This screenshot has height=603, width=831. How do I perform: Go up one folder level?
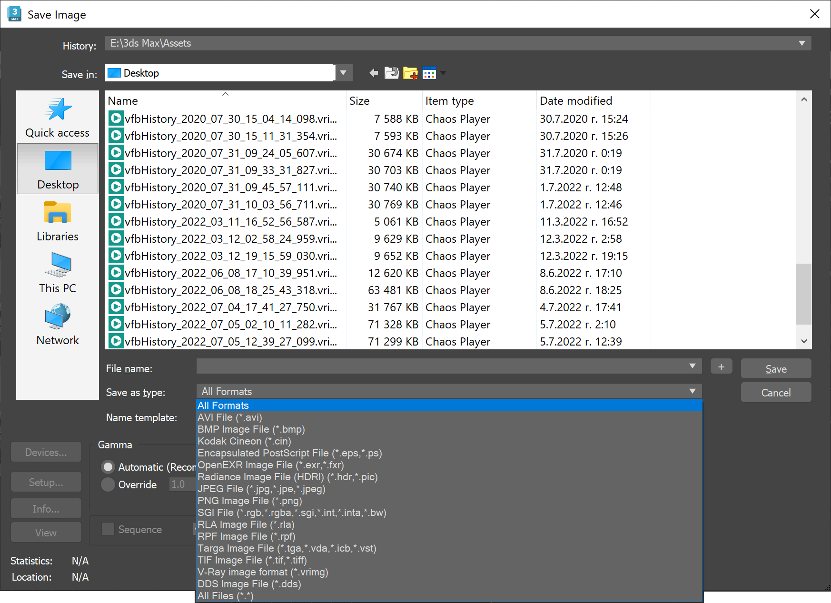pyautogui.click(x=392, y=73)
